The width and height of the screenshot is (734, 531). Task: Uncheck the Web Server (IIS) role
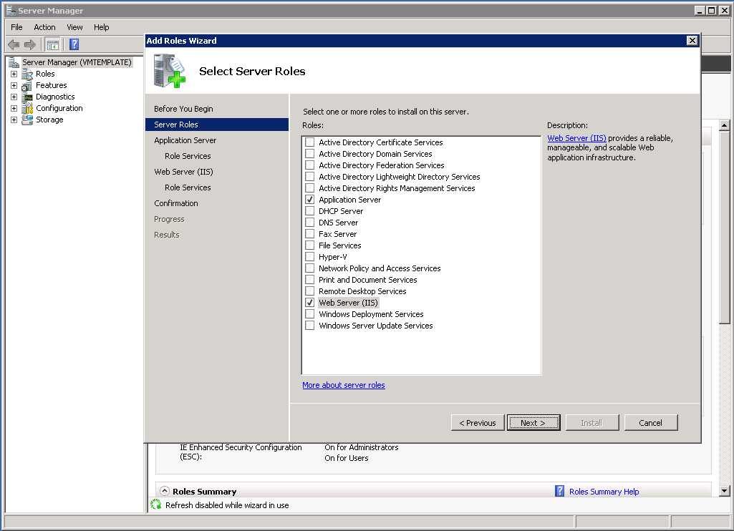click(309, 303)
